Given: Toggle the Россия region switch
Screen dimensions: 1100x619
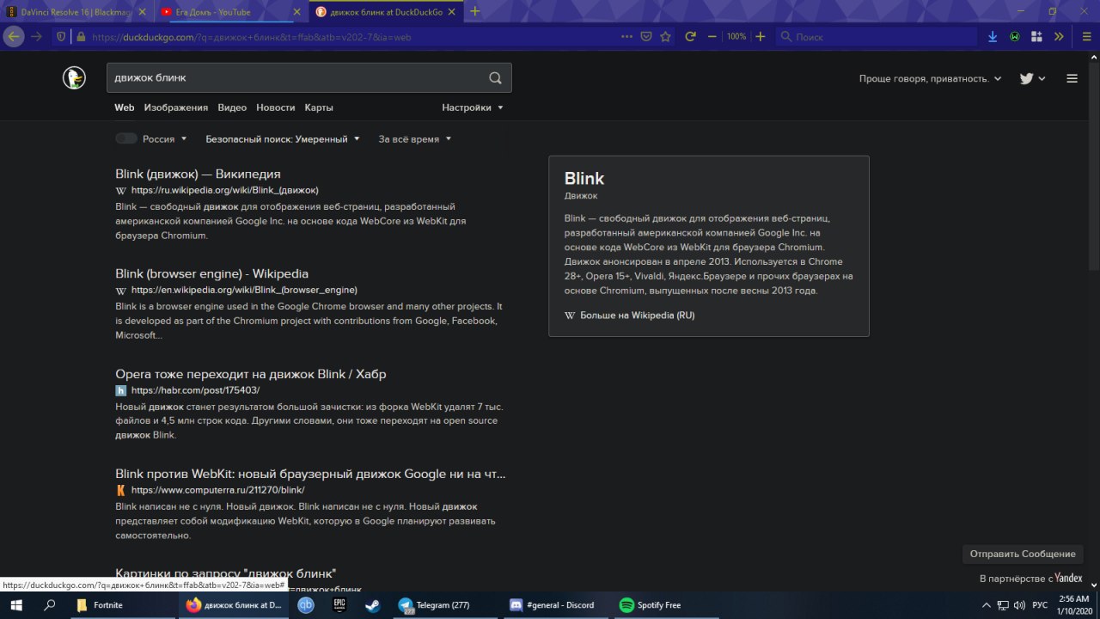Looking at the screenshot, I should (126, 138).
